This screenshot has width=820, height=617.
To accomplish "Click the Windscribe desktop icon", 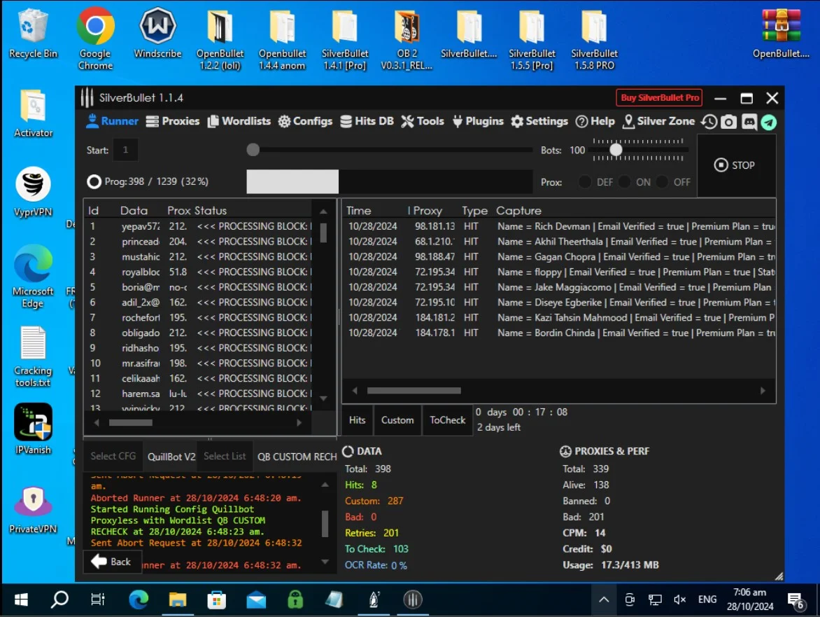I will tap(157, 34).
